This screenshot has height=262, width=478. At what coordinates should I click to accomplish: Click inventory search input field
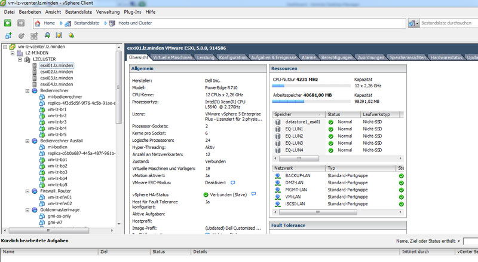click(x=449, y=23)
